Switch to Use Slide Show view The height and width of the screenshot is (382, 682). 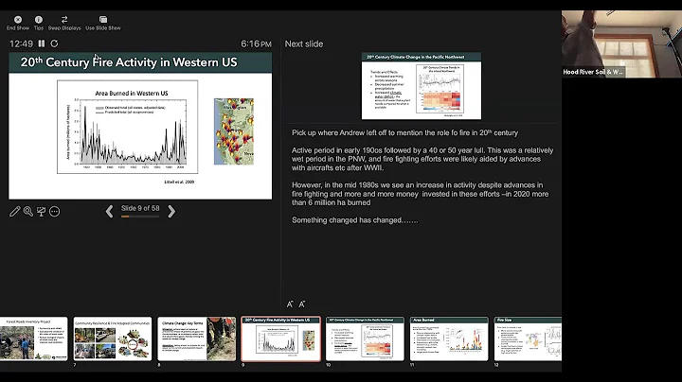tap(103, 23)
